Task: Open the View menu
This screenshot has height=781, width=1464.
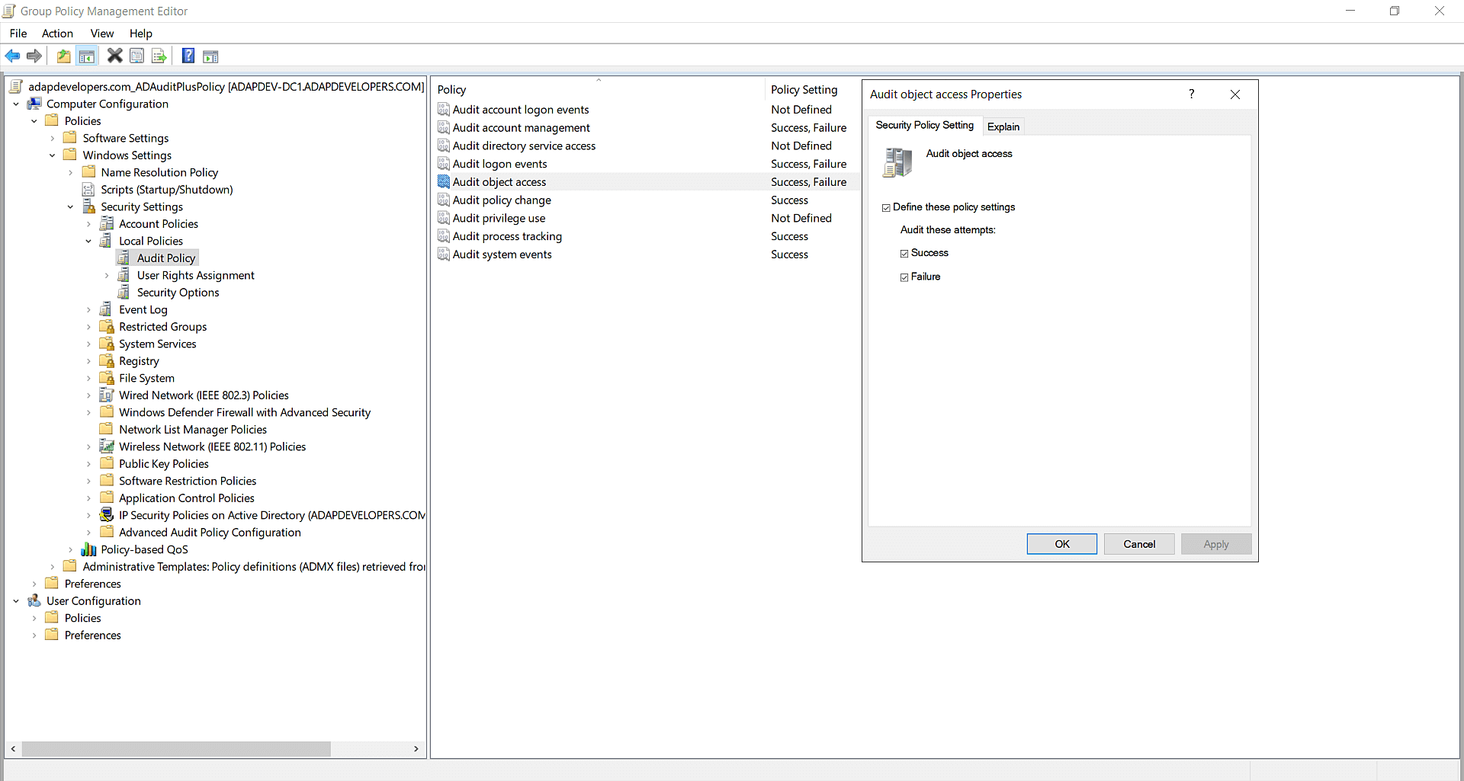Action: tap(102, 33)
